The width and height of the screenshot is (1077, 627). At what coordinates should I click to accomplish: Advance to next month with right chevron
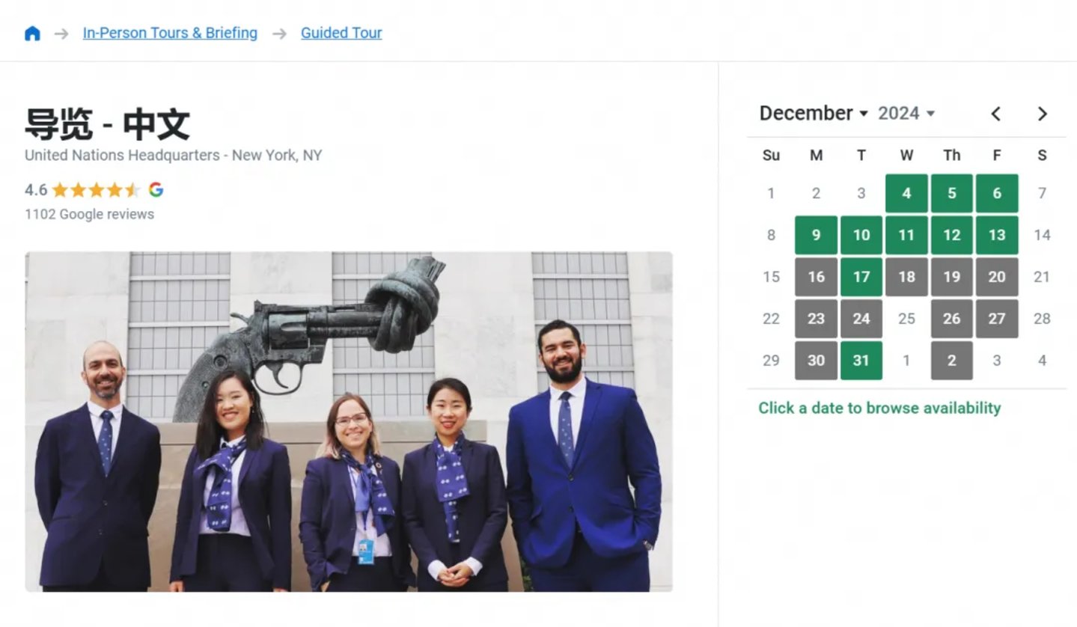coord(1042,114)
